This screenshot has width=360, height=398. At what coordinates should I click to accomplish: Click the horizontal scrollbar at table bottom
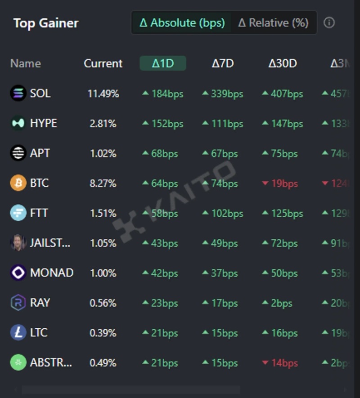pos(130,389)
